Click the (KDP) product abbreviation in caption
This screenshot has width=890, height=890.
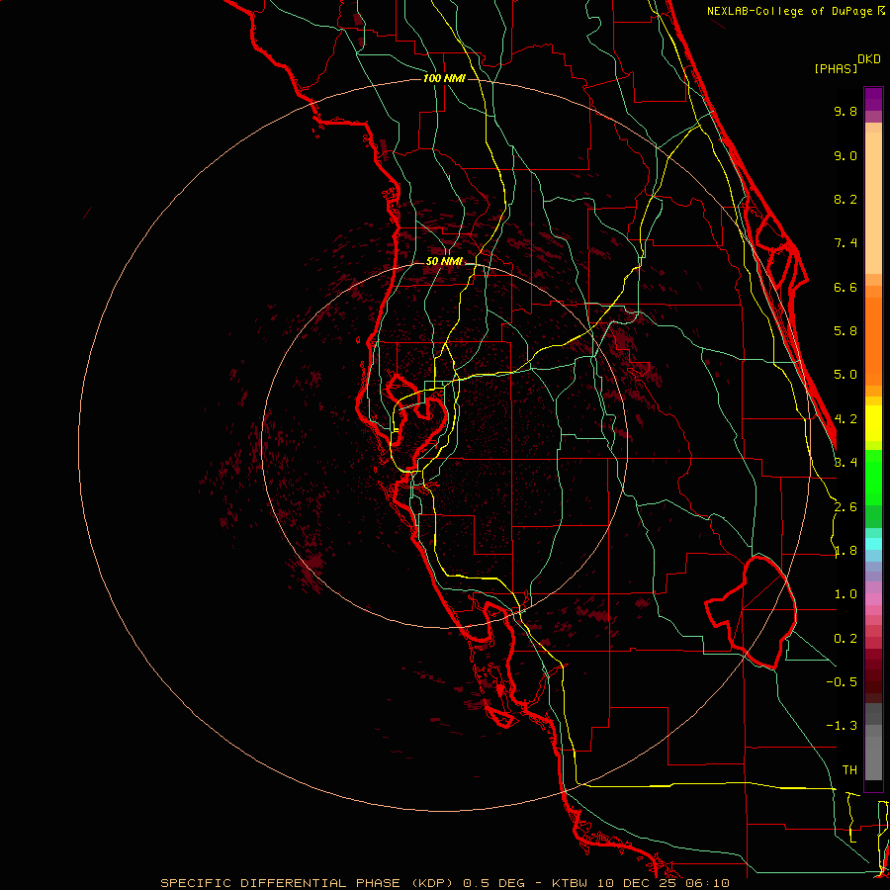432,883
